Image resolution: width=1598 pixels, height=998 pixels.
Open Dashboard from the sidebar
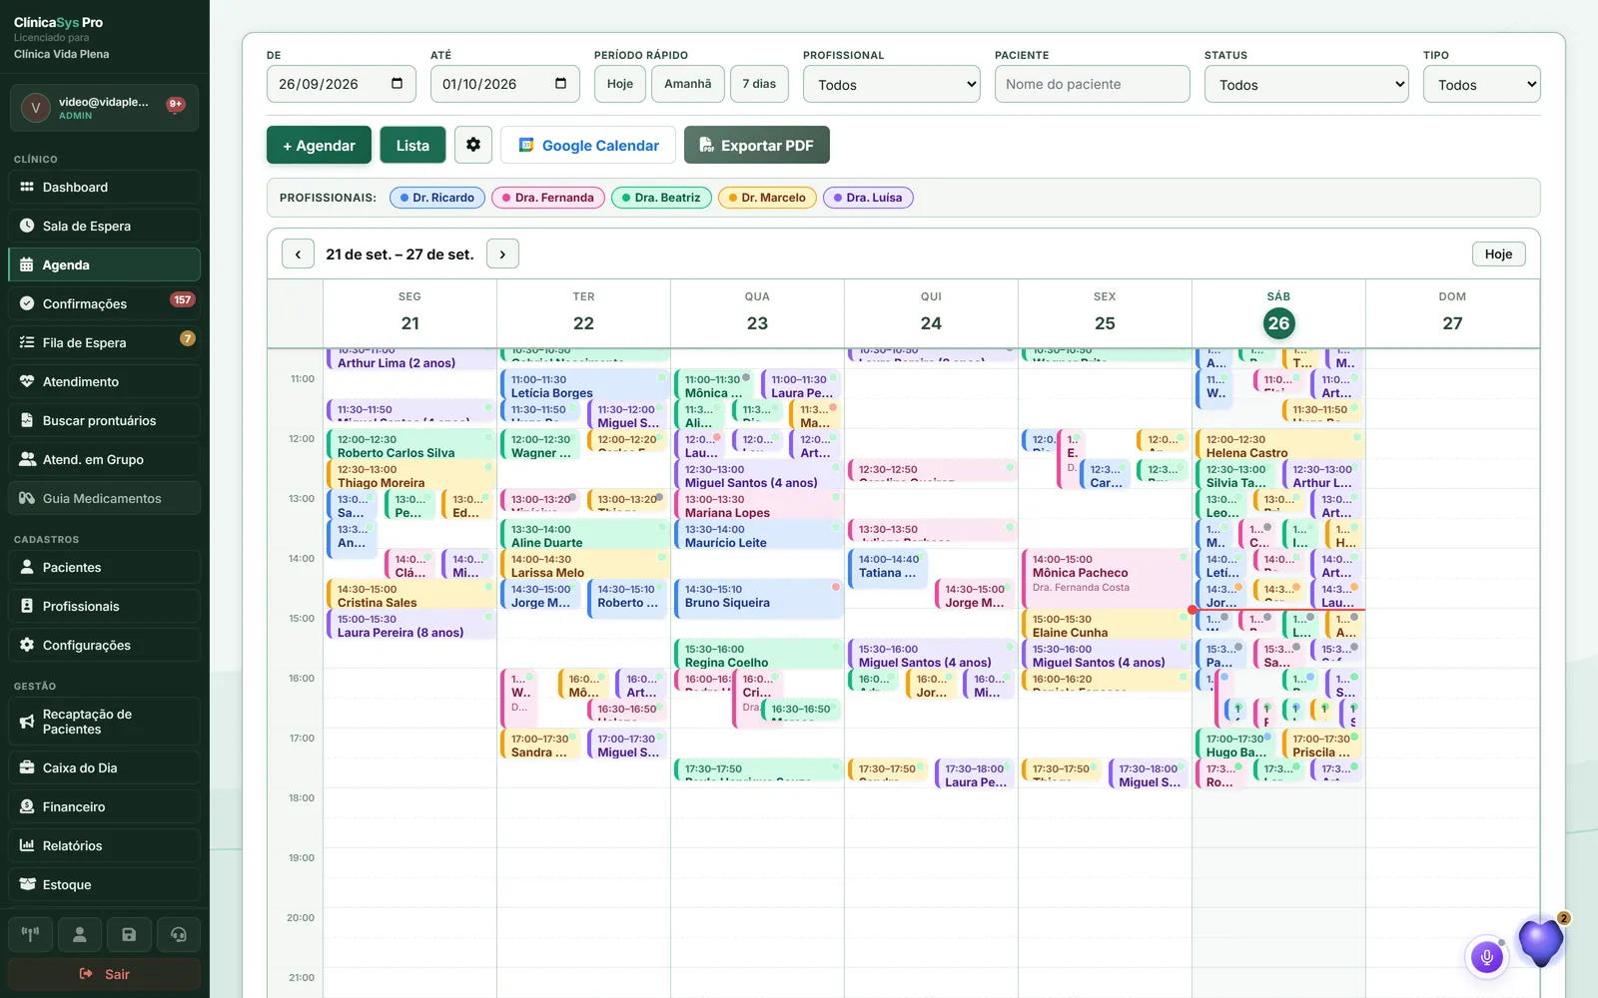pyautogui.click(x=105, y=187)
